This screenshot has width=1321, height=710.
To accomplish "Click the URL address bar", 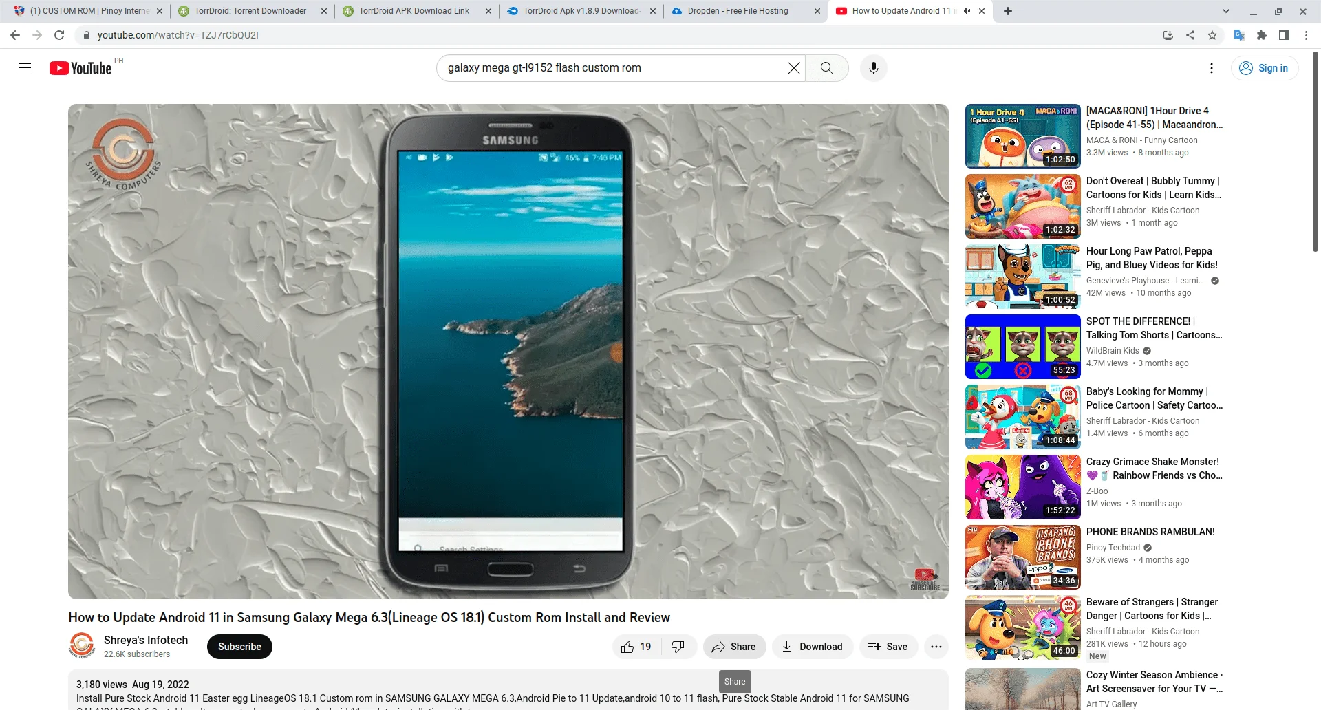I will [619, 35].
